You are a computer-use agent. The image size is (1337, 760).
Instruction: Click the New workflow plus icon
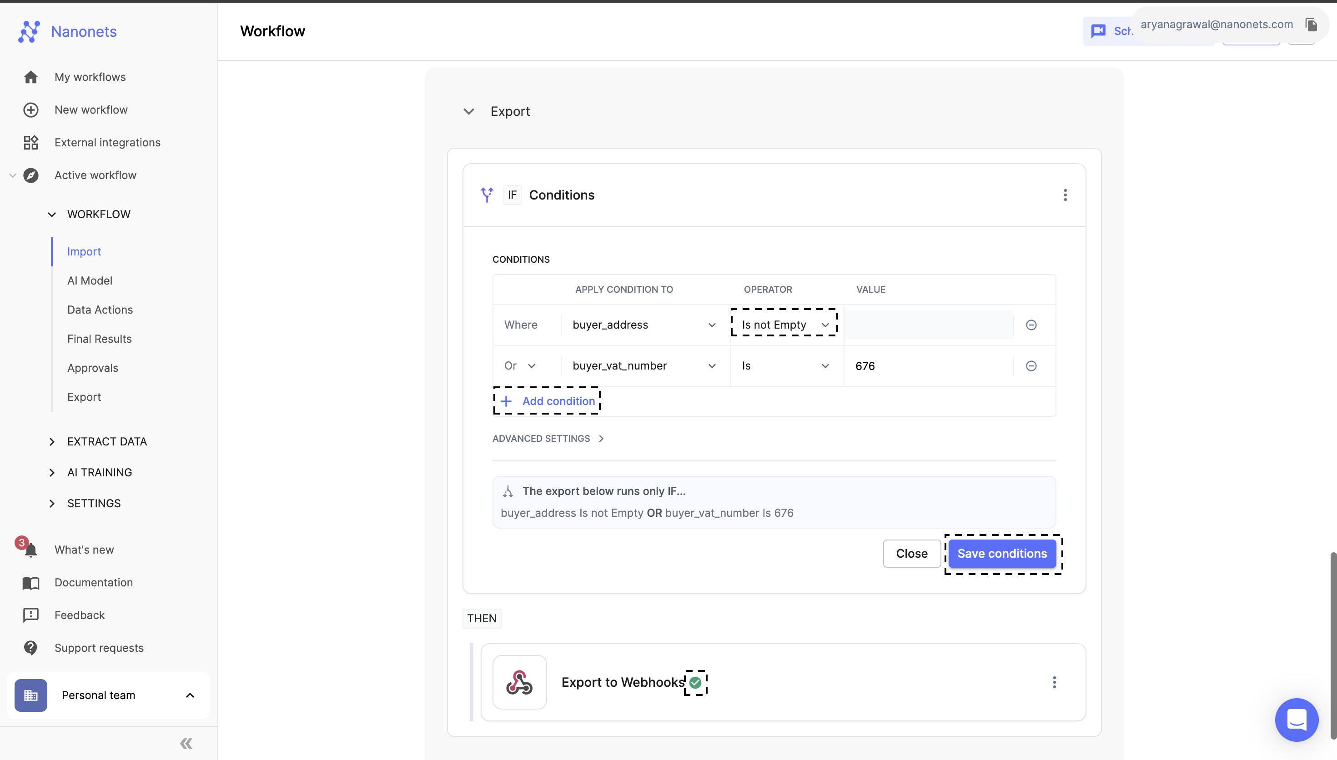[x=31, y=110]
